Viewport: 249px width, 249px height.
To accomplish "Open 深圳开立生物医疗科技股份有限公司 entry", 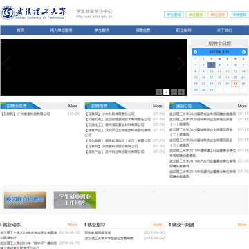I will pos(118,133).
